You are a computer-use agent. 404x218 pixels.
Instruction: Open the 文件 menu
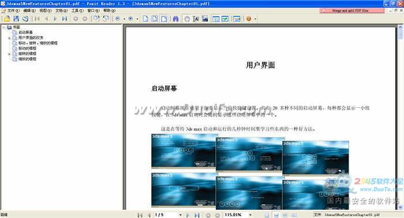[13, 10]
